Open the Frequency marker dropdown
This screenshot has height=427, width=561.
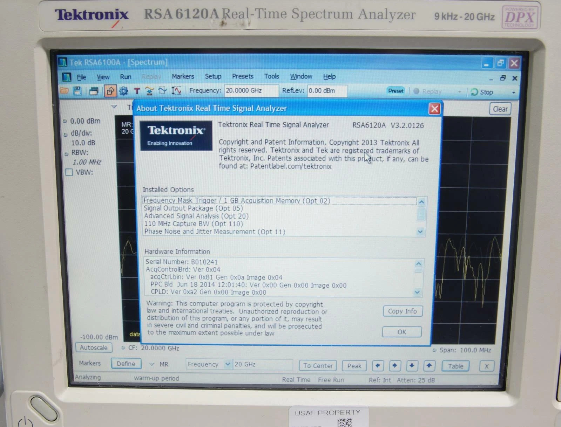click(228, 364)
